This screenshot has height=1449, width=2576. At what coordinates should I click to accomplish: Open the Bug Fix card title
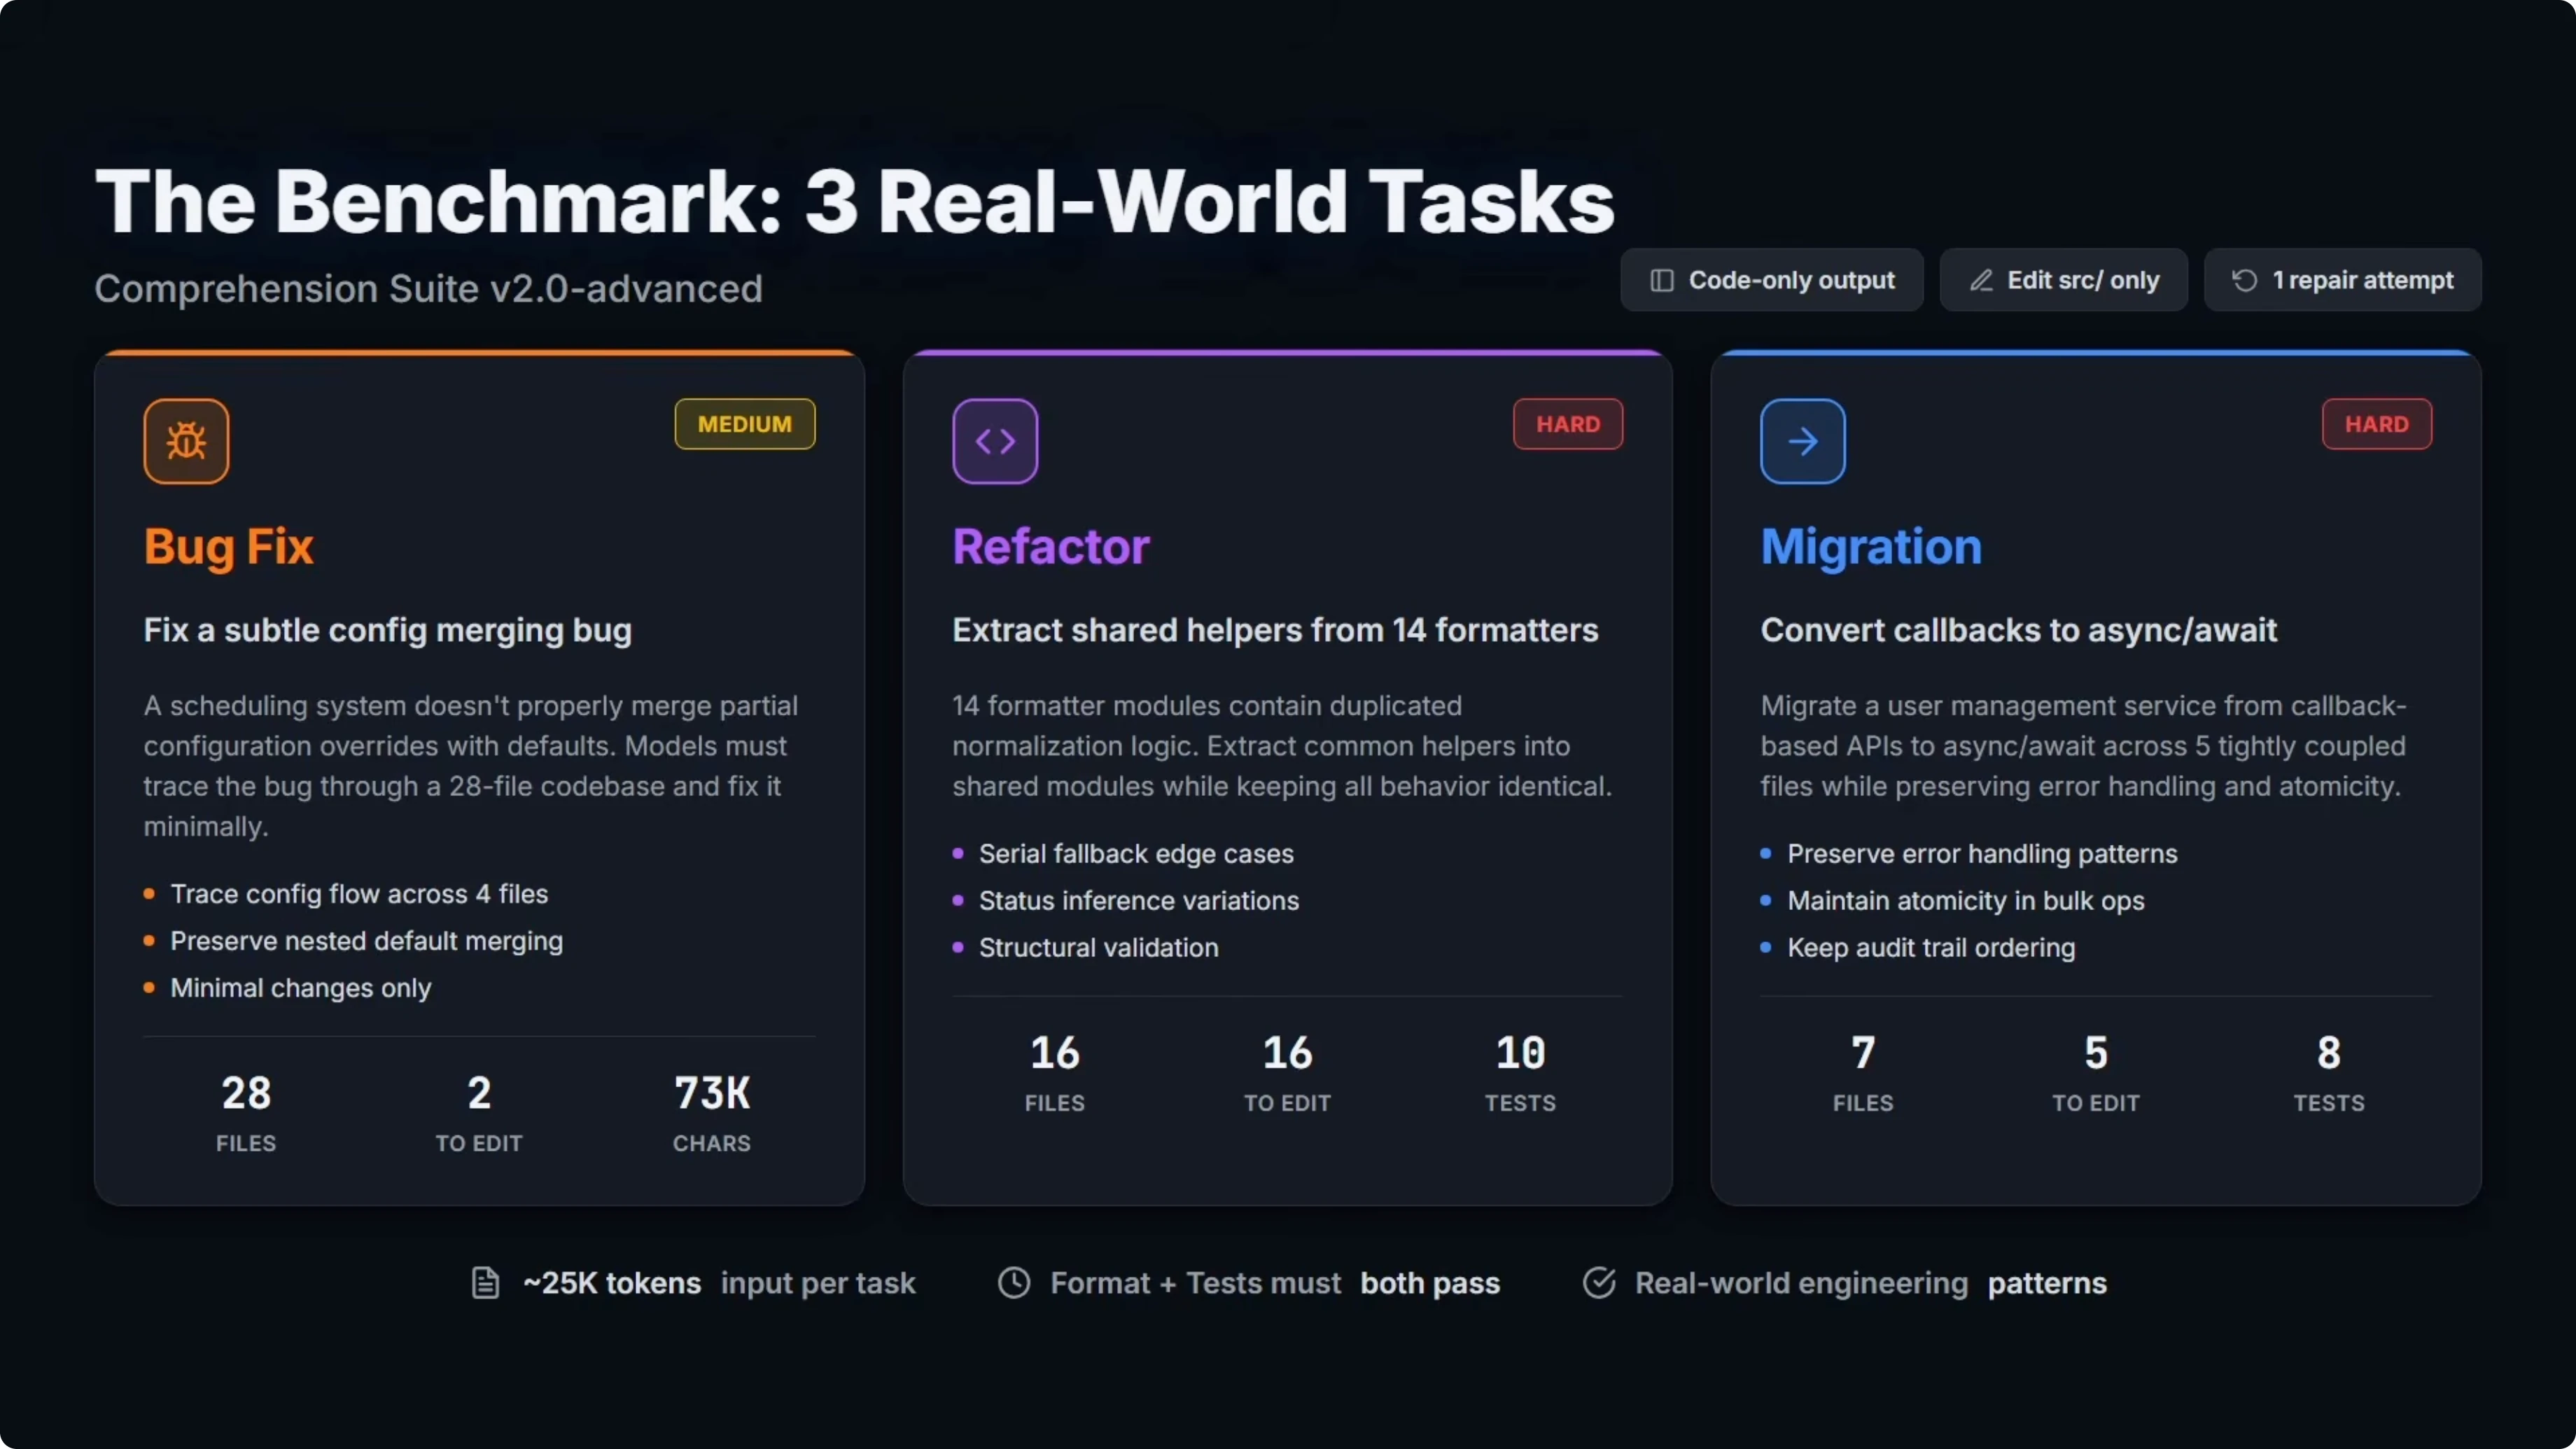coord(229,547)
